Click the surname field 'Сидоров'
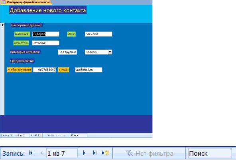The image size is (236, 160). (46, 34)
